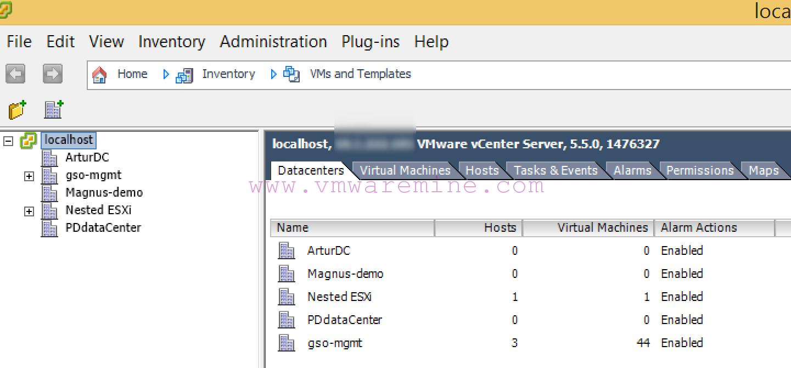This screenshot has height=368, width=791.
Task: Click Magnus-demo row icon in datacenters list
Action: point(287,274)
